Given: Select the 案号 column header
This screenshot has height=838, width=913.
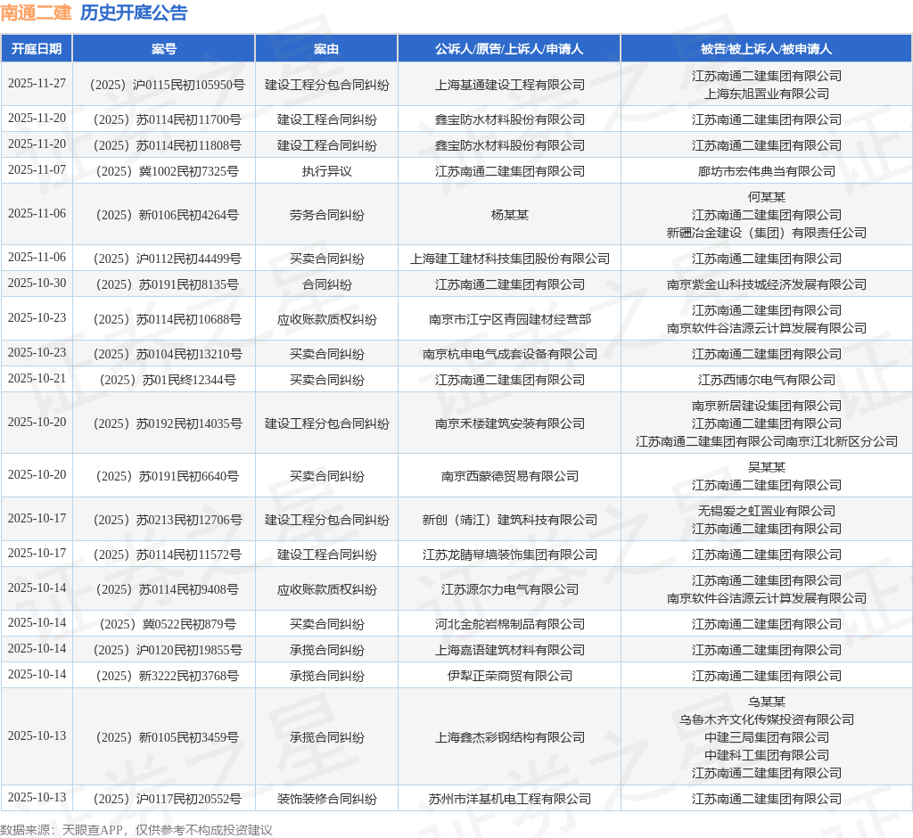Looking at the screenshot, I should point(164,49).
